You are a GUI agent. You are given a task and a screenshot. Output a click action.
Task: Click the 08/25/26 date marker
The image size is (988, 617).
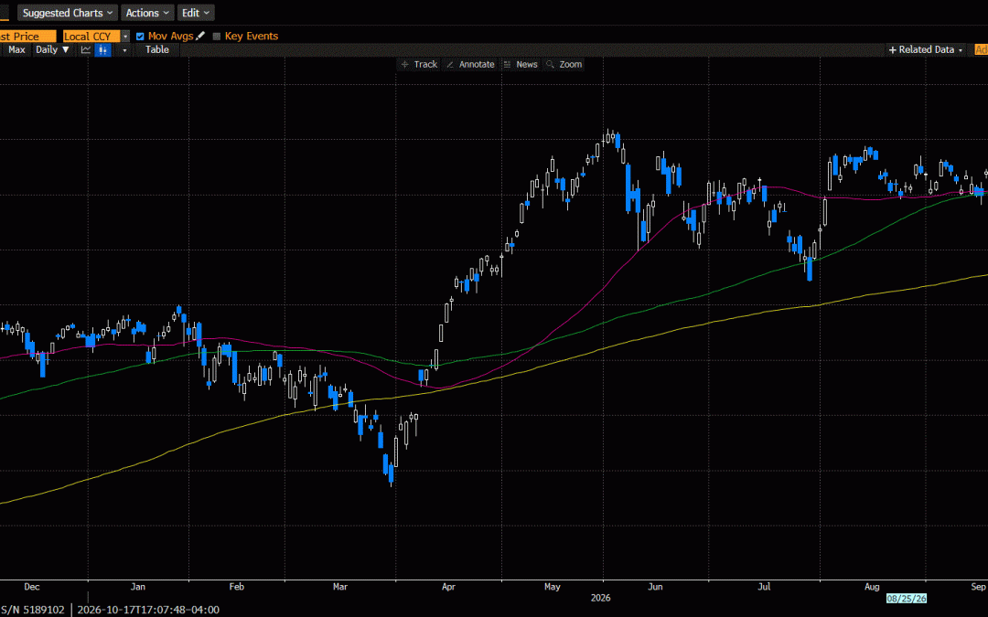click(x=906, y=598)
